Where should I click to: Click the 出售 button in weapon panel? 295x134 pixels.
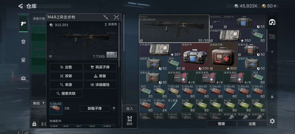coord(66,67)
